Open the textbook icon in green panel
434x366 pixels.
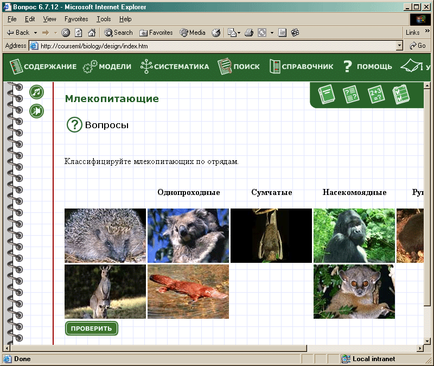point(327,94)
